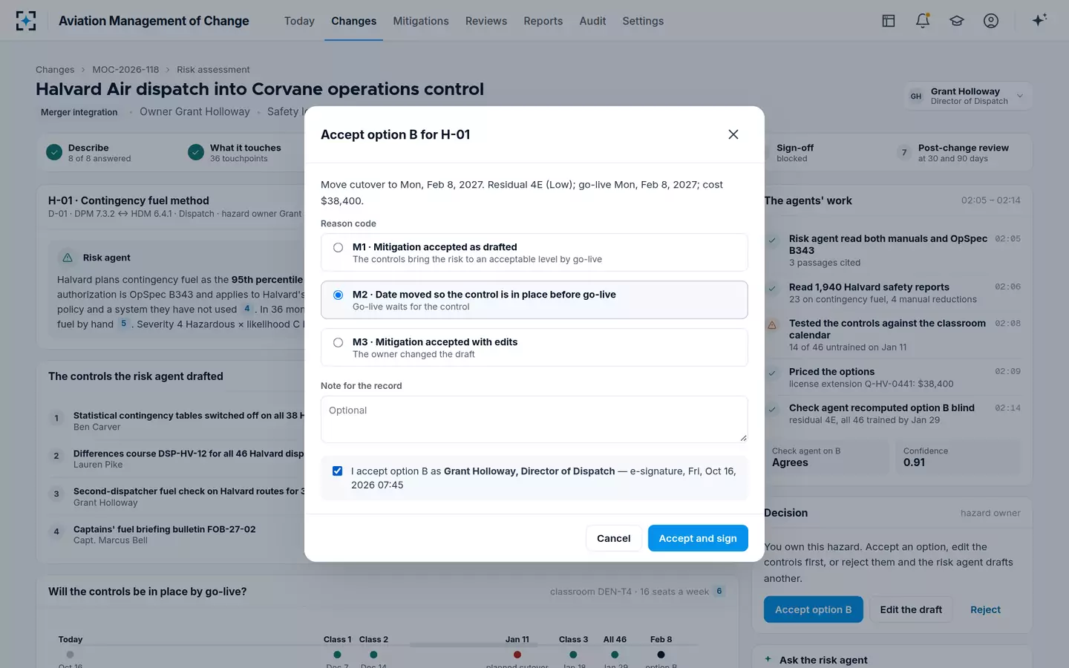Click the Confidence 0.91 value
This screenshot has width=1069, height=668.
pyautogui.click(x=914, y=462)
